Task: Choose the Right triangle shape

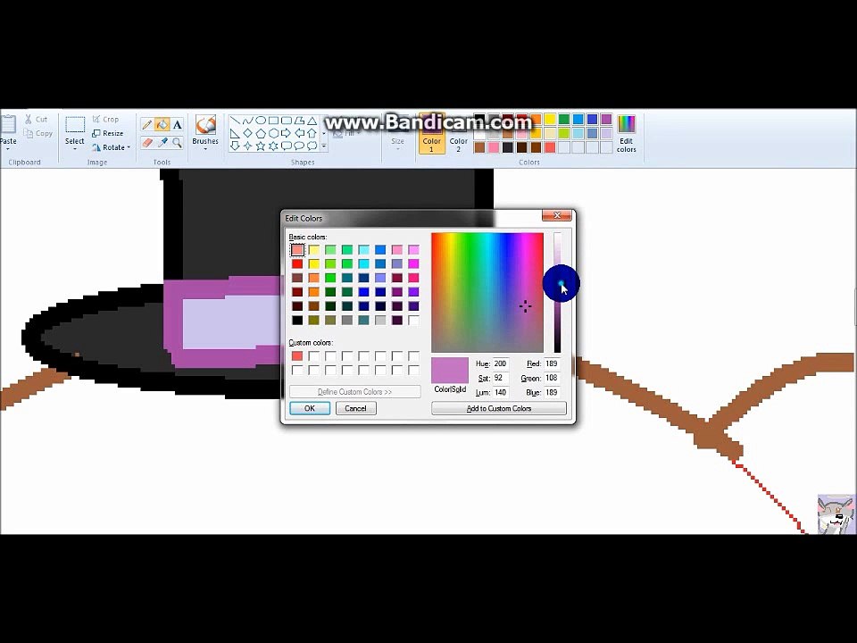Action: pos(235,133)
